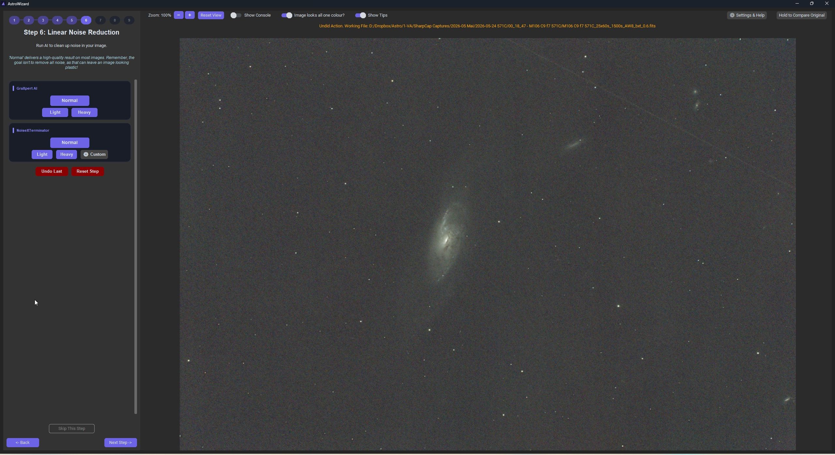This screenshot has height=455, width=835.
Task: Enable the Show Console toggle
Action: [236, 15]
